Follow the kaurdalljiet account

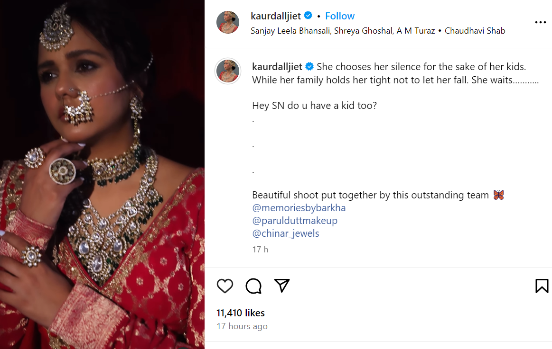340,16
